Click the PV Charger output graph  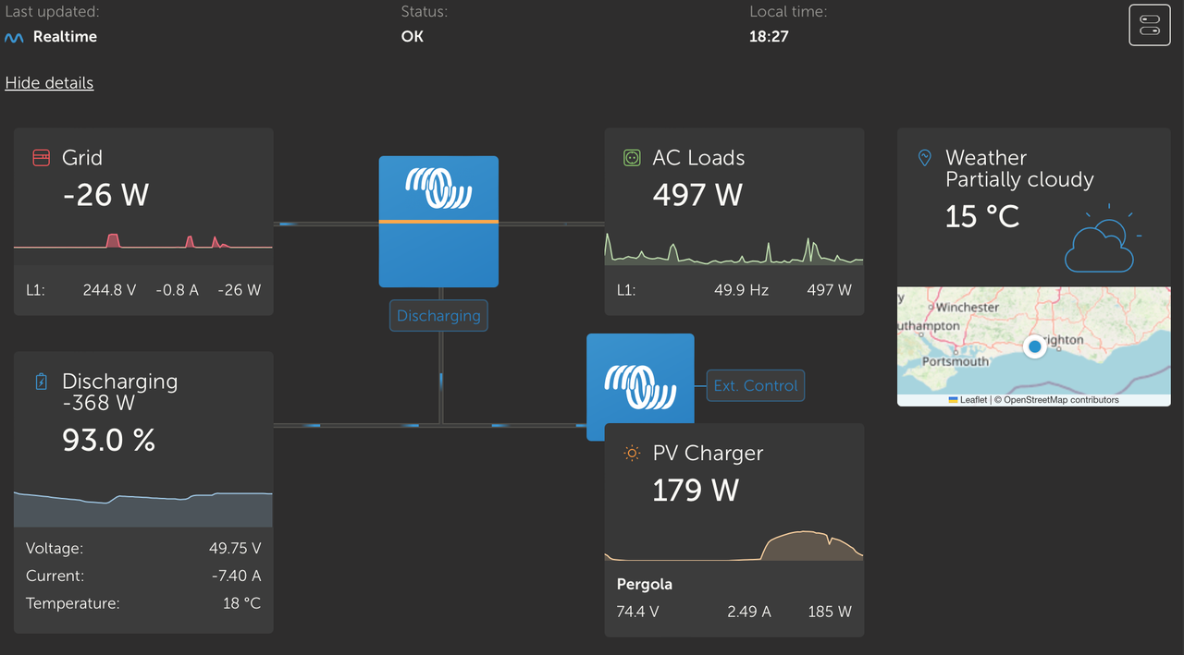coord(734,545)
